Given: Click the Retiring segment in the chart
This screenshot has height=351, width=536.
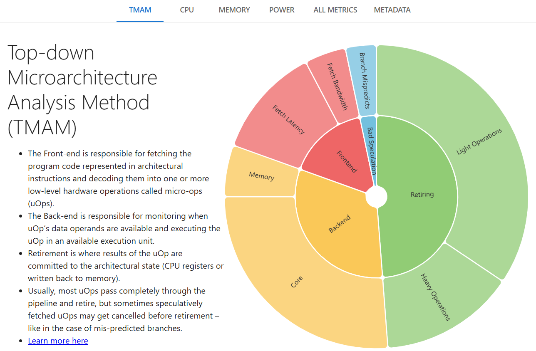Looking at the screenshot, I should 422,194.
